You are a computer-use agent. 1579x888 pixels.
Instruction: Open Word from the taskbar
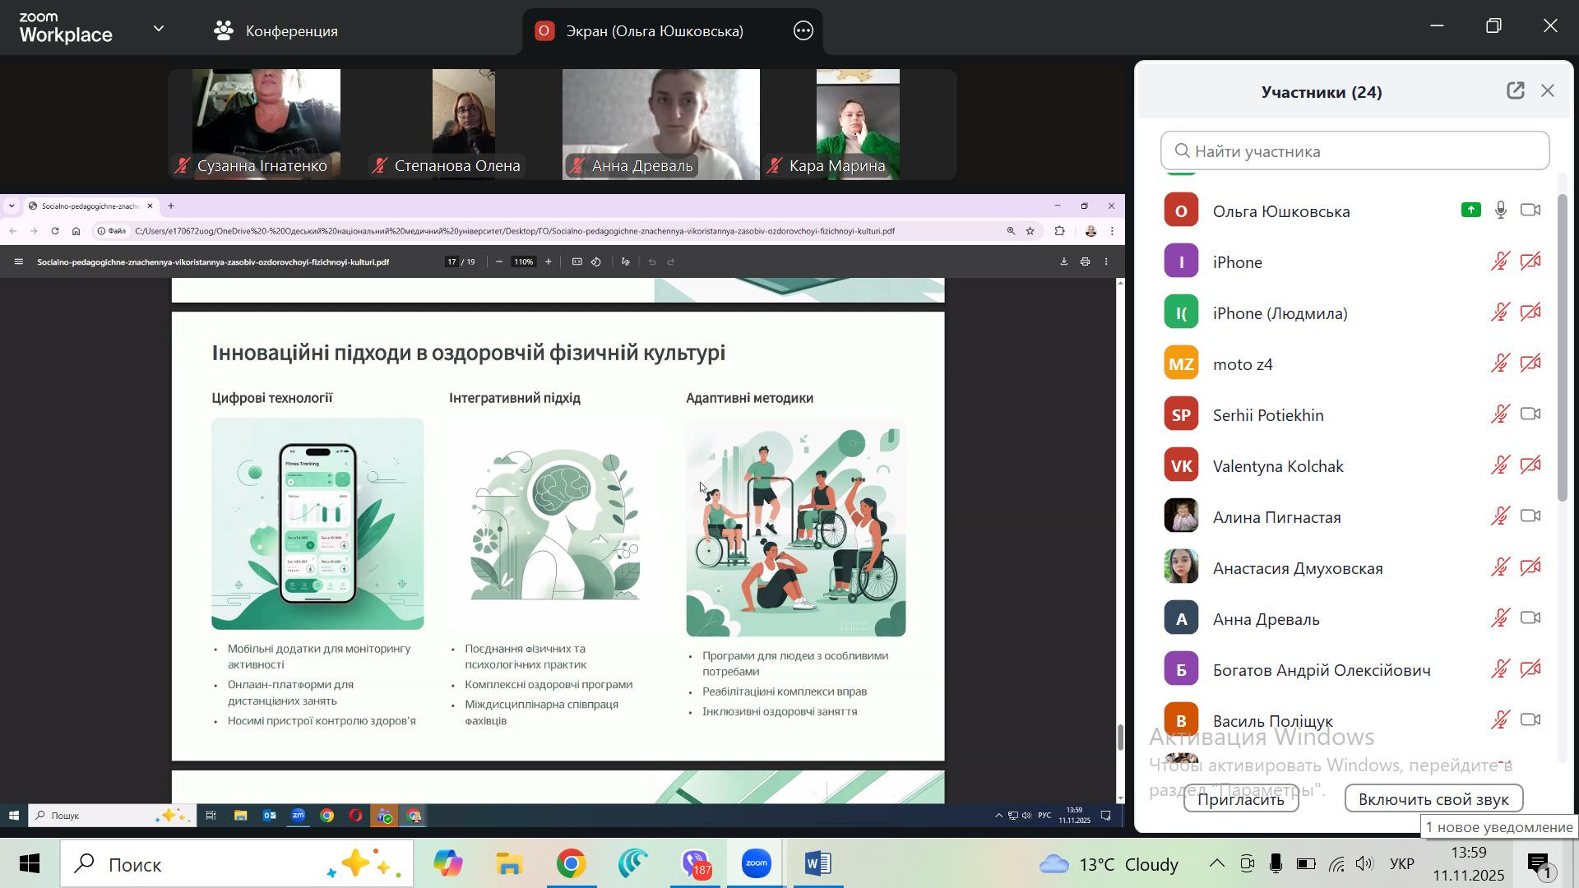[817, 864]
